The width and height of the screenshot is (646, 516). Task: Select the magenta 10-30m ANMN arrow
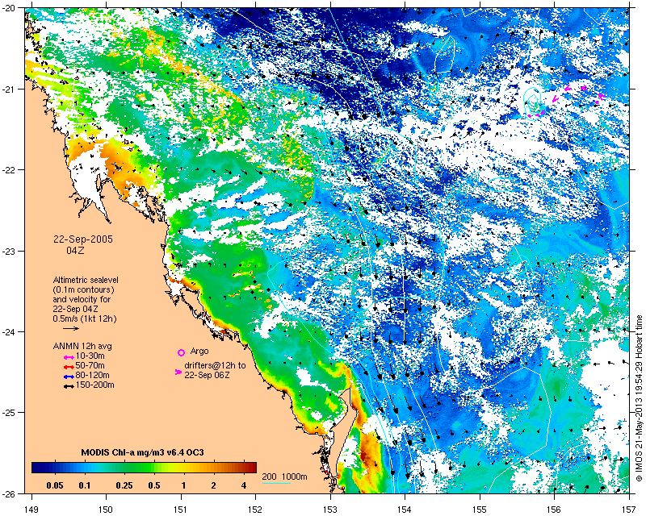tap(68, 358)
